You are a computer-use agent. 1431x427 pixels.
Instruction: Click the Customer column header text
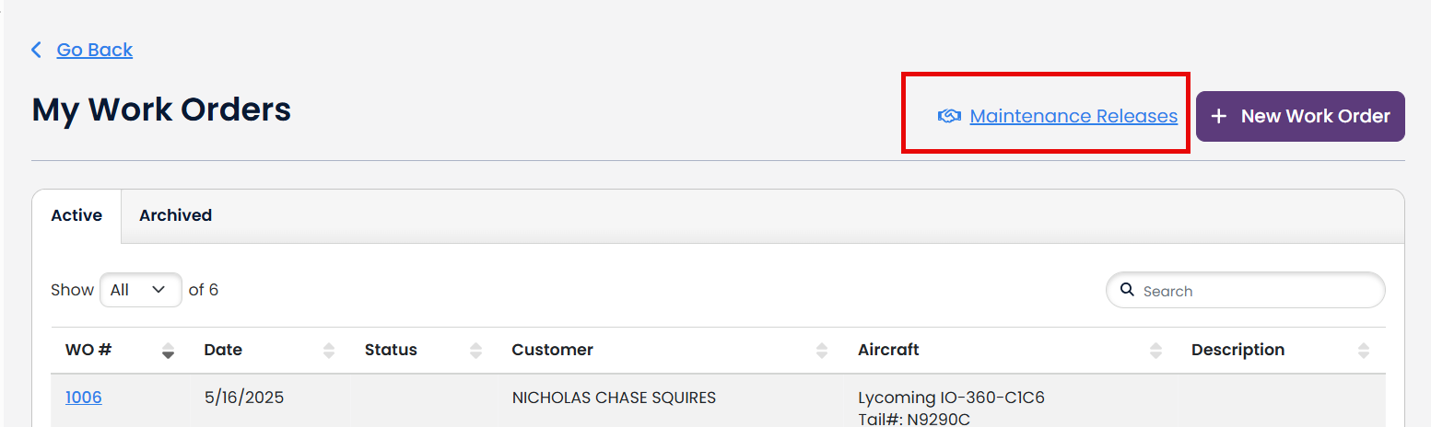(553, 350)
